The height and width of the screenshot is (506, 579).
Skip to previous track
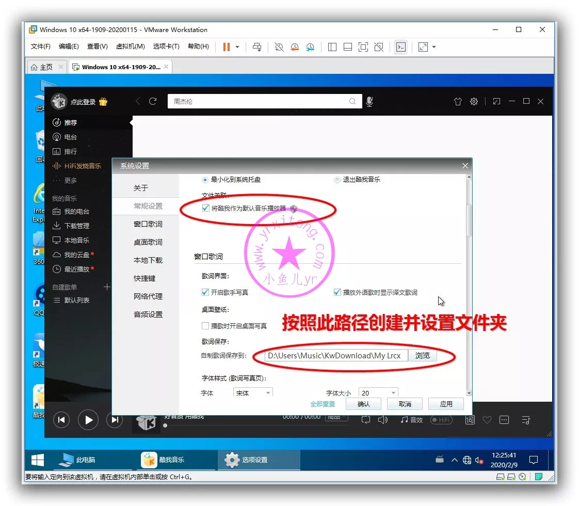pyautogui.click(x=61, y=420)
